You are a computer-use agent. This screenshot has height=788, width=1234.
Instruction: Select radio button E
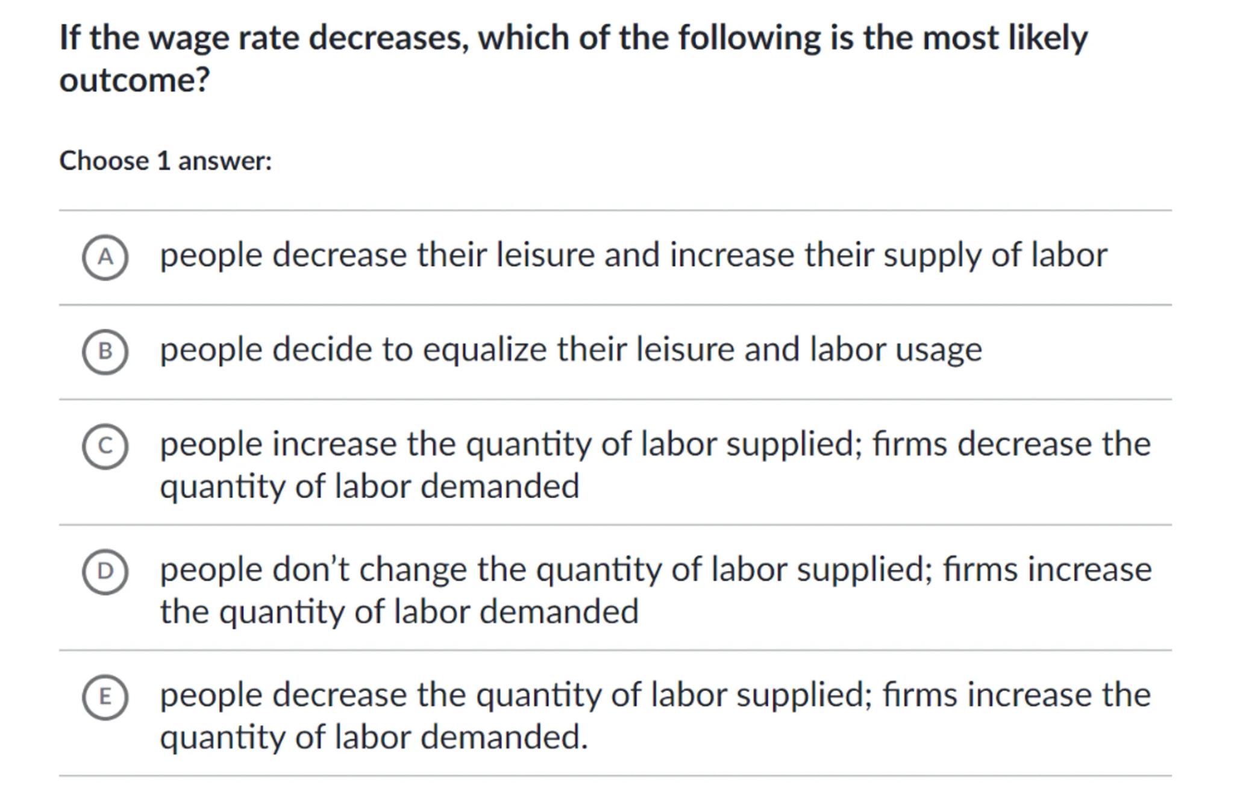point(105,697)
